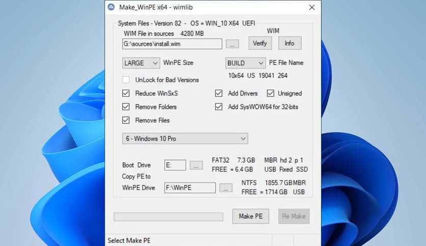Toggle Unsigned drivers checkbox
The height and width of the screenshot is (246, 426).
coord(270,93)
